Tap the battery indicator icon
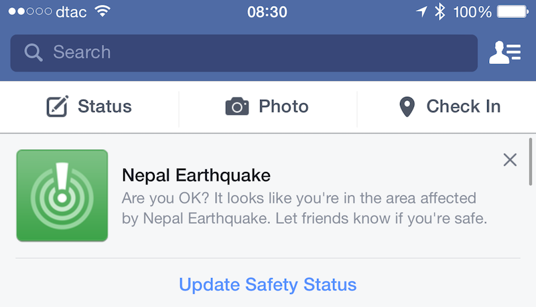The image size is (536, 307). coord(514,11)
